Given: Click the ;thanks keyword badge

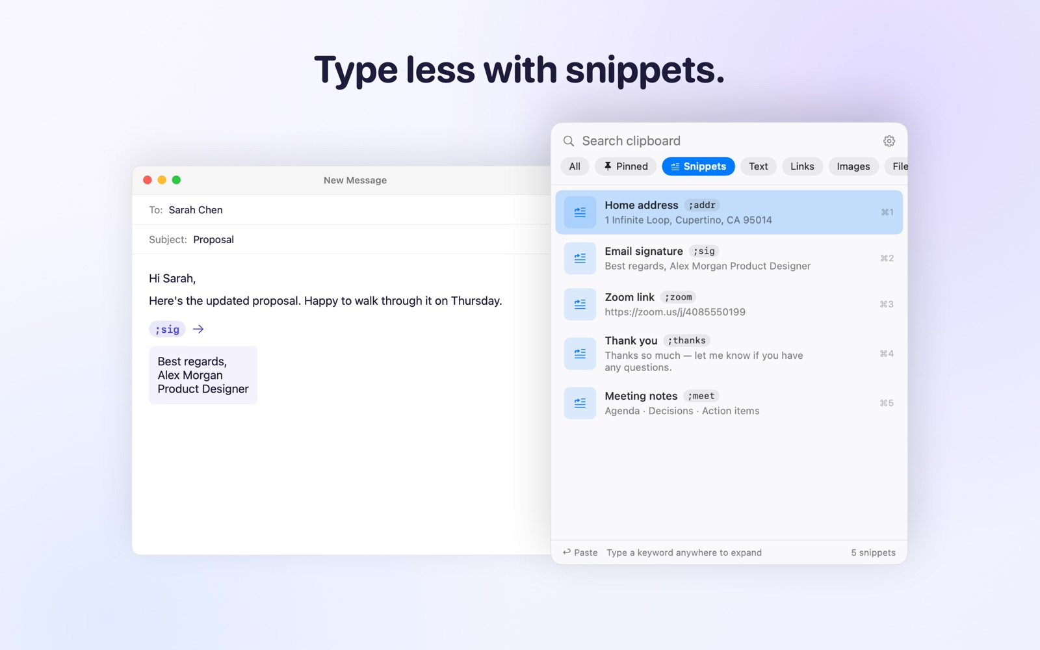Looking at the screenshot, I should 687,341.
